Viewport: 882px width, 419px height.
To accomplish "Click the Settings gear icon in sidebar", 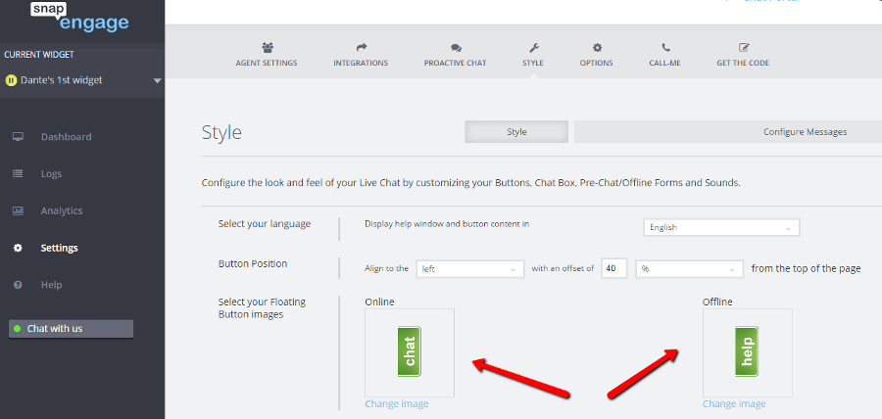I will click(18, 248).
